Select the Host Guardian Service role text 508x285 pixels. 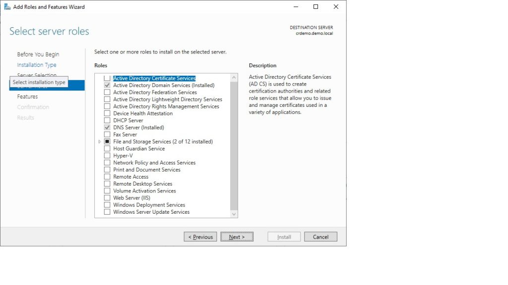point(139,148)
